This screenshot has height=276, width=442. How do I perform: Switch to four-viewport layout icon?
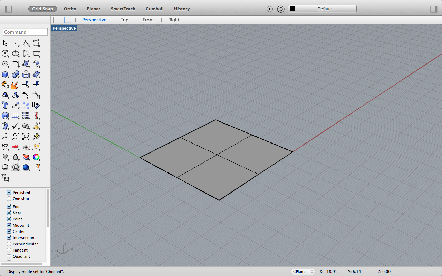pyautogui.click(x=57, y=20)
